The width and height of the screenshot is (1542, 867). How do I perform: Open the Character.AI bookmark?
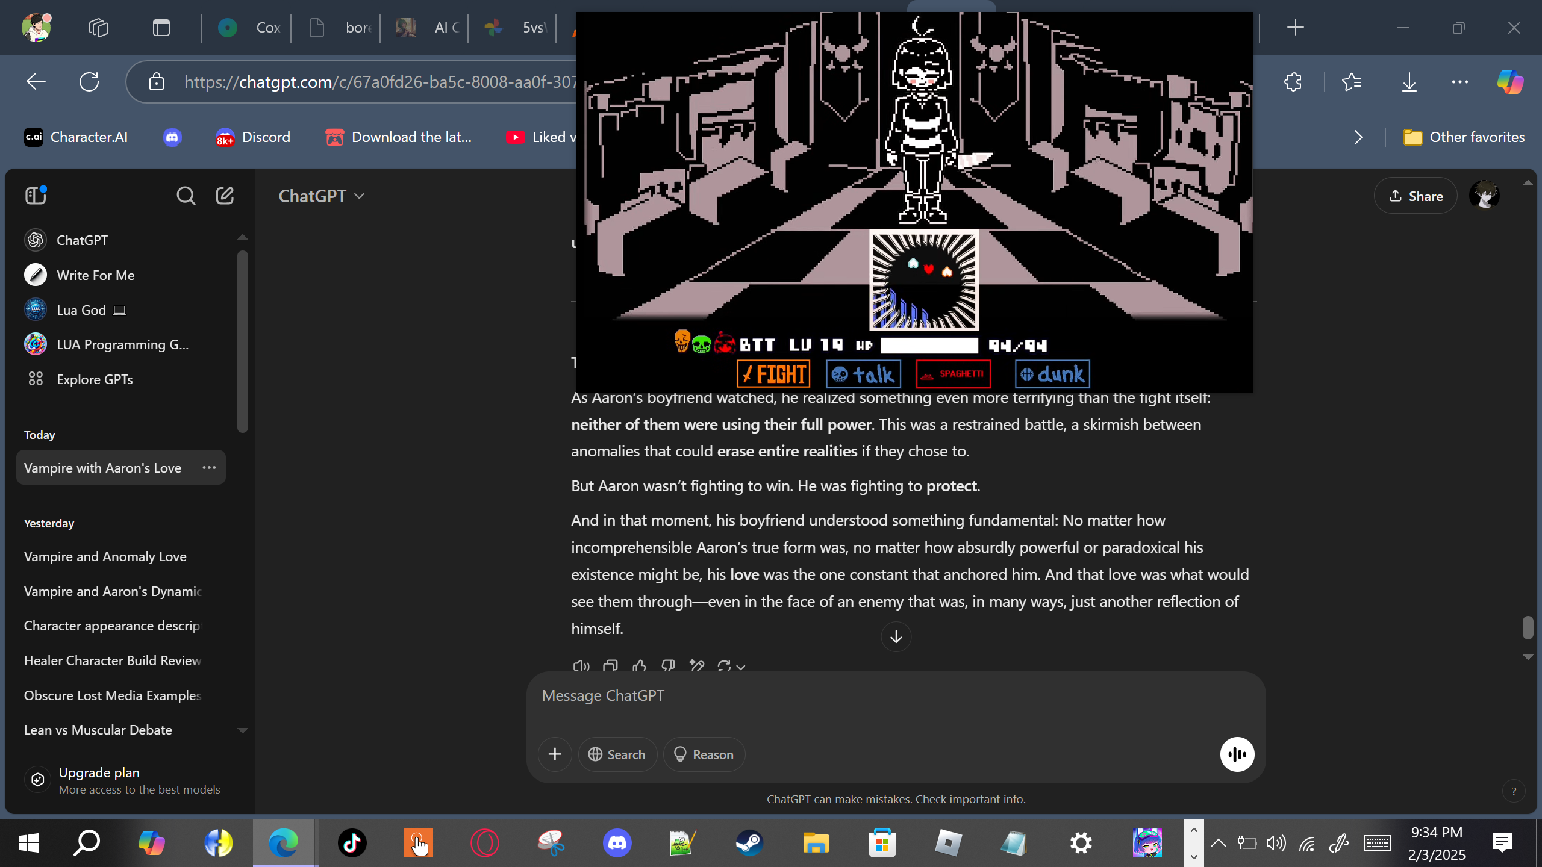(76, 137)
